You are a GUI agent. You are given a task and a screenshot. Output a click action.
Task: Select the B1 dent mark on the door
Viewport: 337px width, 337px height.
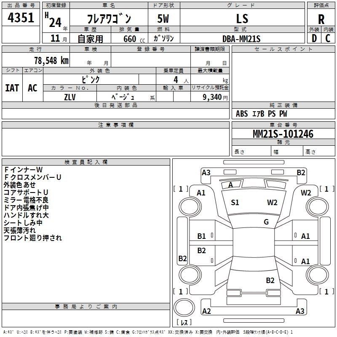point(202,236)
